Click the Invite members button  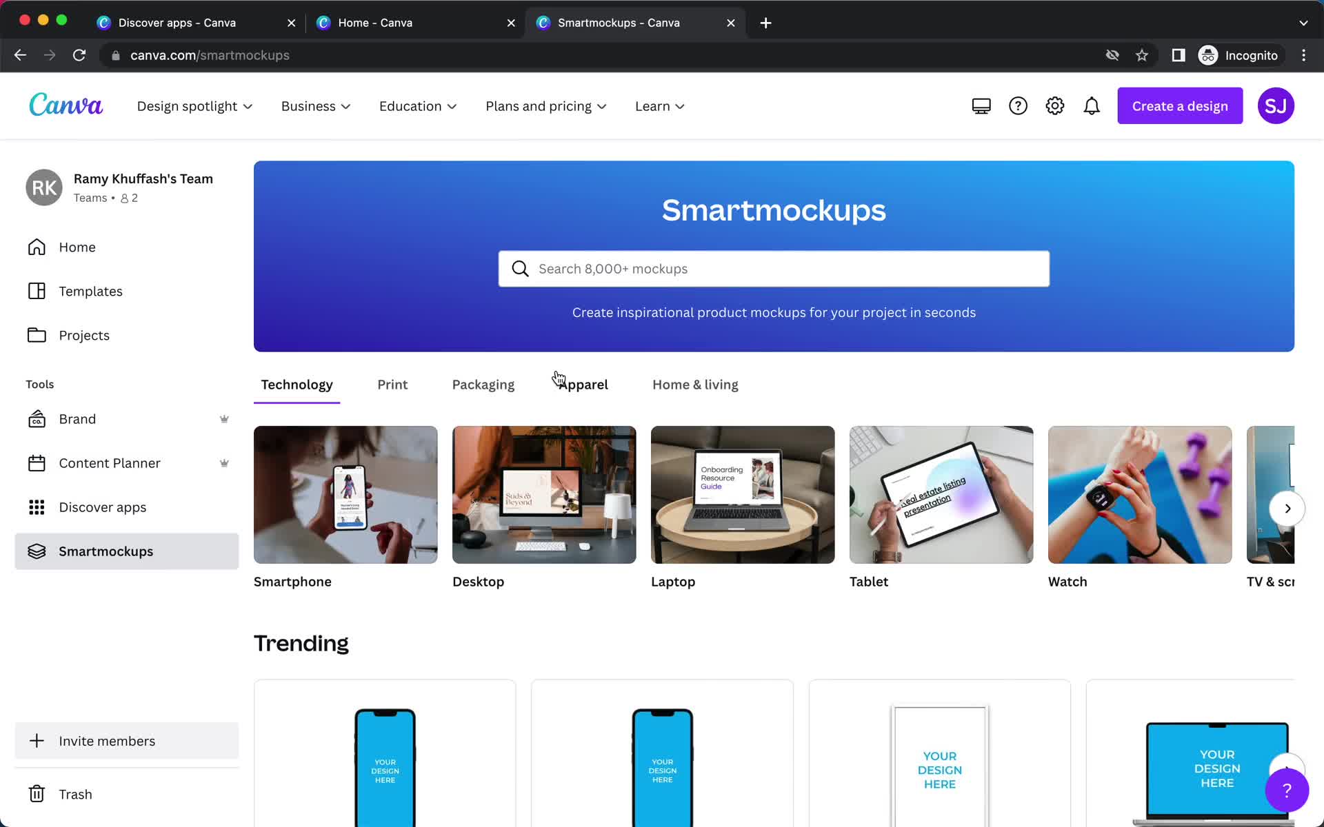pyautogui.click(x=107, y=740)
